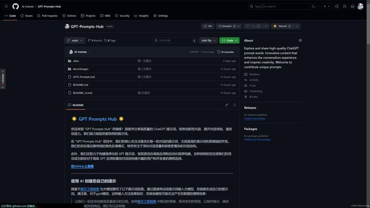Viewport: 370px width, 208px height.
Task: Open the .idea folder
Action: tap(76, 61)
